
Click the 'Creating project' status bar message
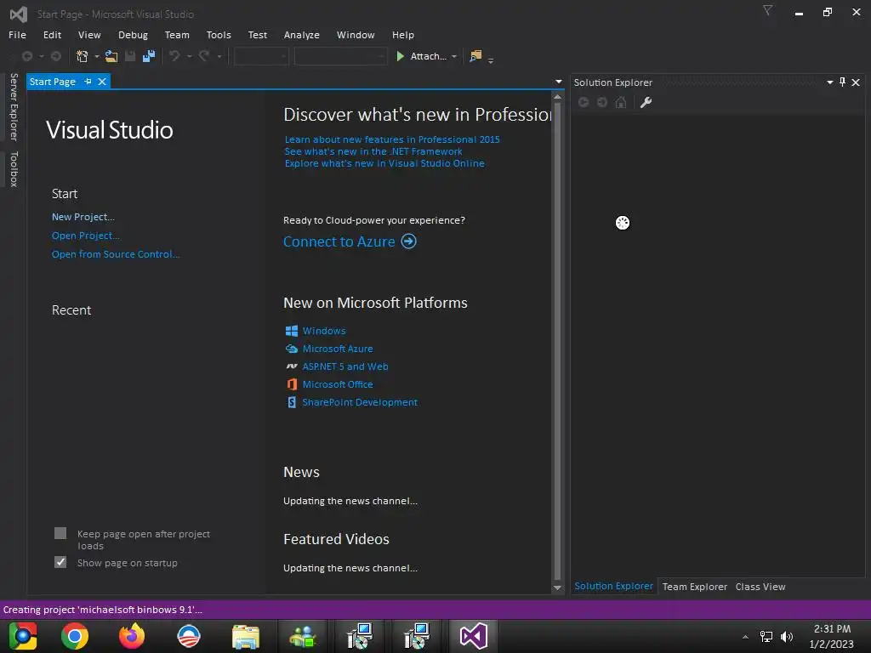(x=103, y=610)
